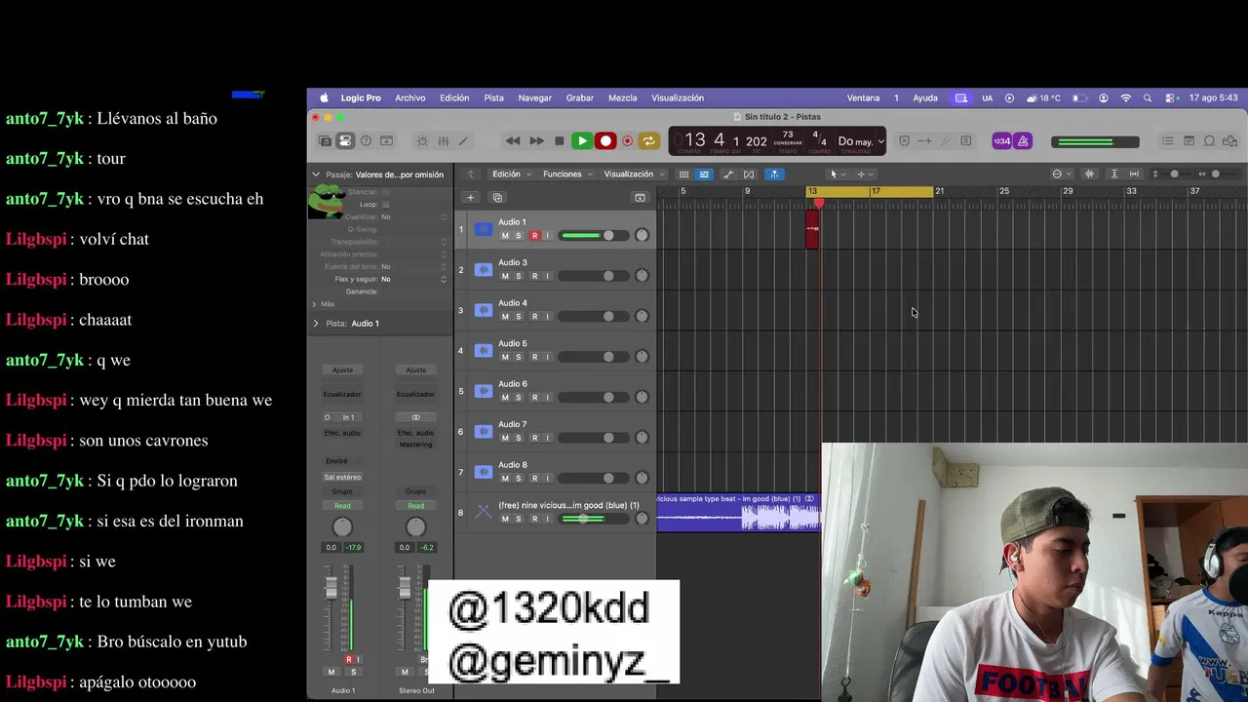Viewport: 1248px width, 702px height.
Task: Open the macOS Spotlight search icon
Action: click(1148, 97)
